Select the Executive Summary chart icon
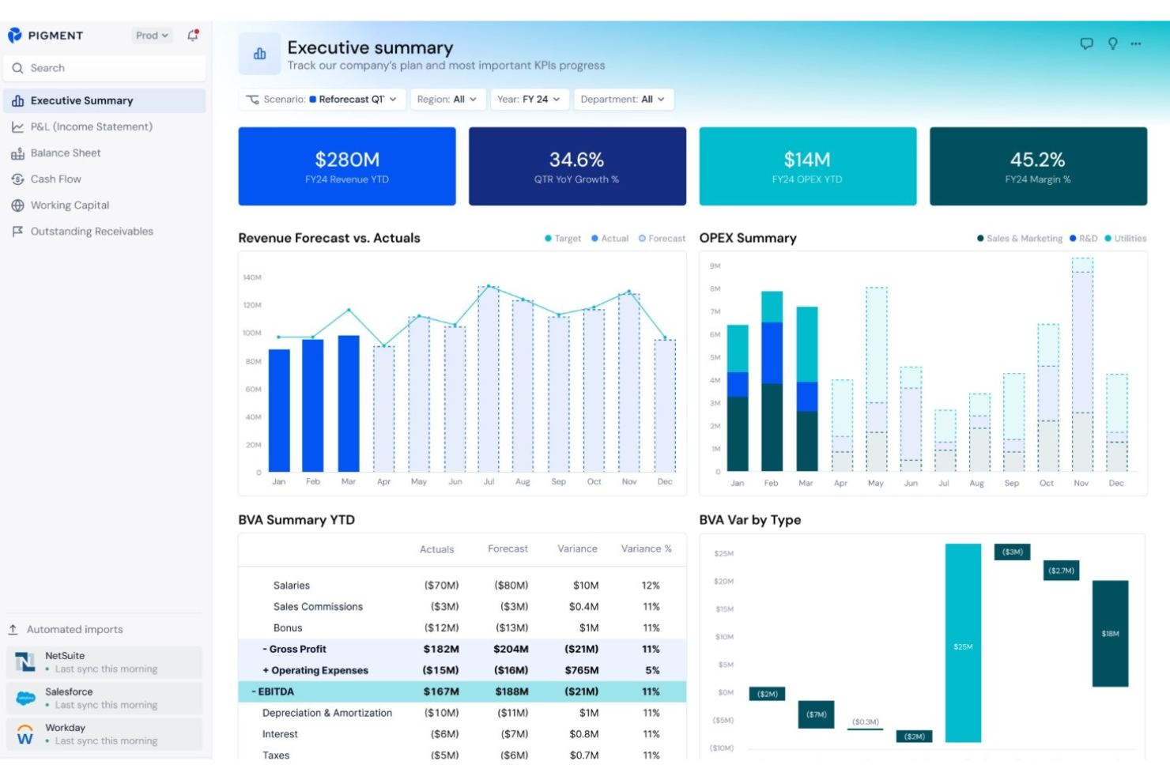Viewport: 1170px width, 780px height. pyautogui.click(x=17, y=100)
